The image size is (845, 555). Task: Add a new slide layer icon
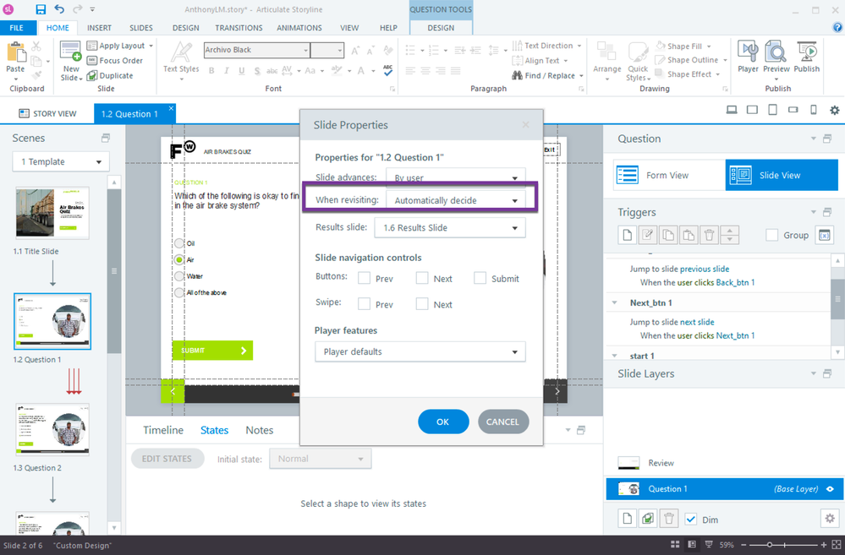click(628, 519)
